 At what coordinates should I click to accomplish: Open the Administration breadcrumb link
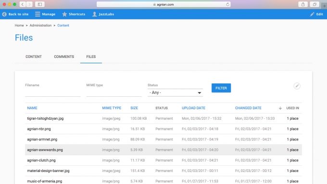[x=40, y=25]
